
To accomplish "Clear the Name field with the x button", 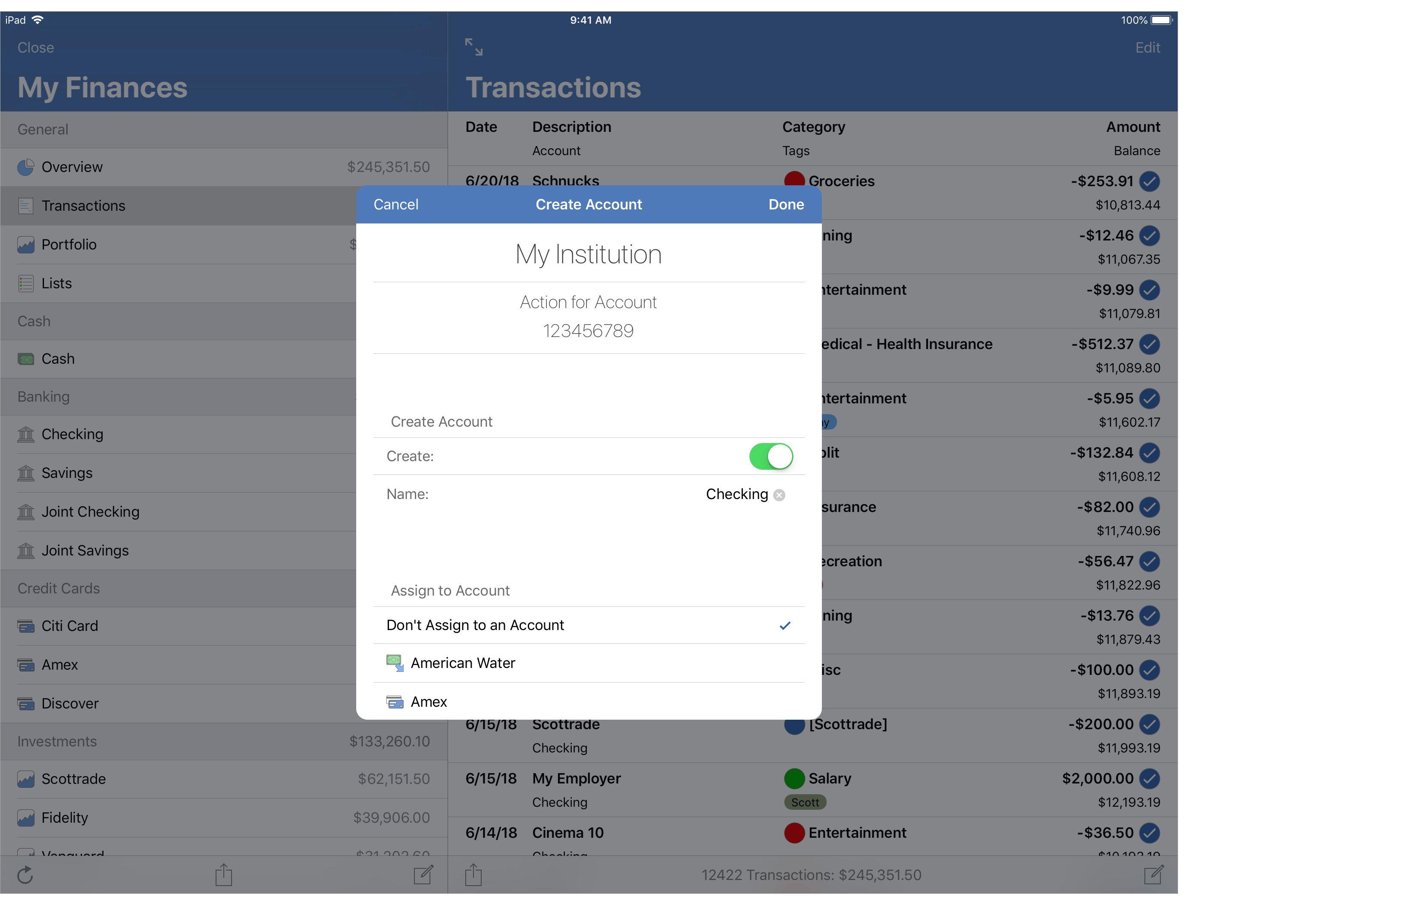I will click(780, 495).
